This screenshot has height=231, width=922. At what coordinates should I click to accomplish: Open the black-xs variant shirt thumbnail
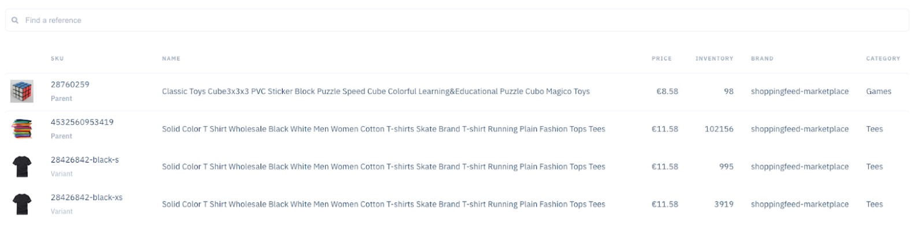point(22,204)
